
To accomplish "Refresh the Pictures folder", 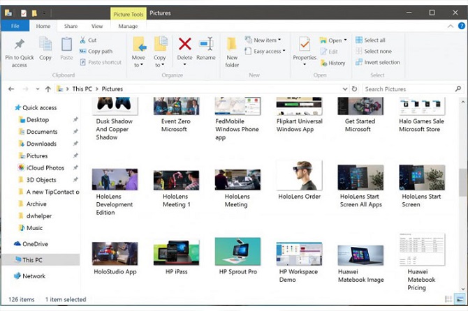I will click(x=354, y=89).
